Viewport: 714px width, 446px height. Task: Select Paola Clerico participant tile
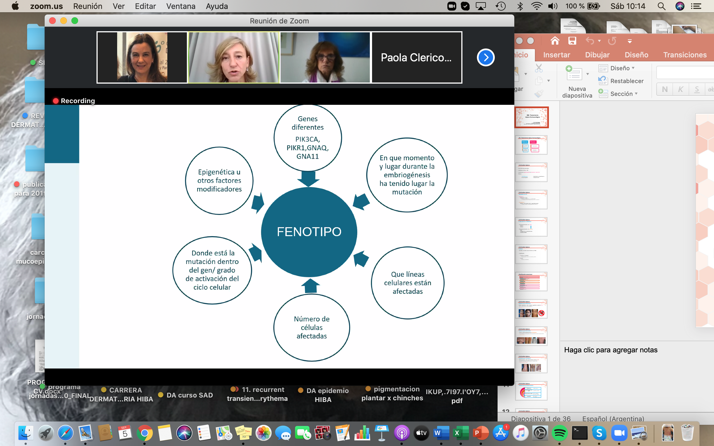[416, 57]
